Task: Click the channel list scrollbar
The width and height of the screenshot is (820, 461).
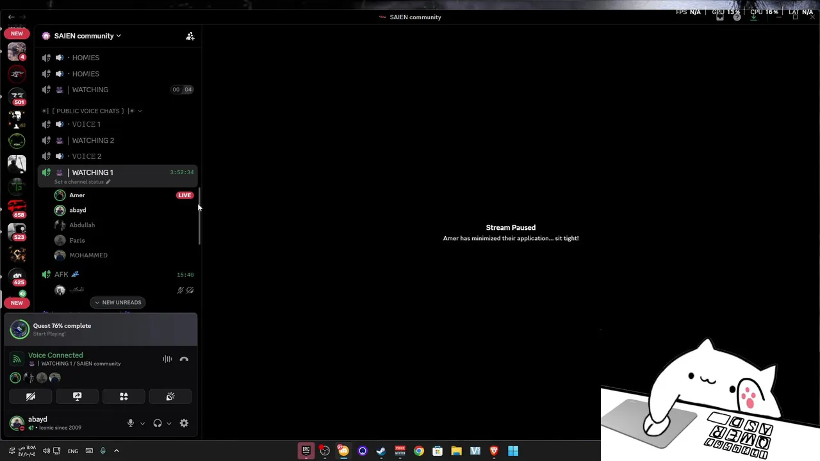Action: [199, 216]
